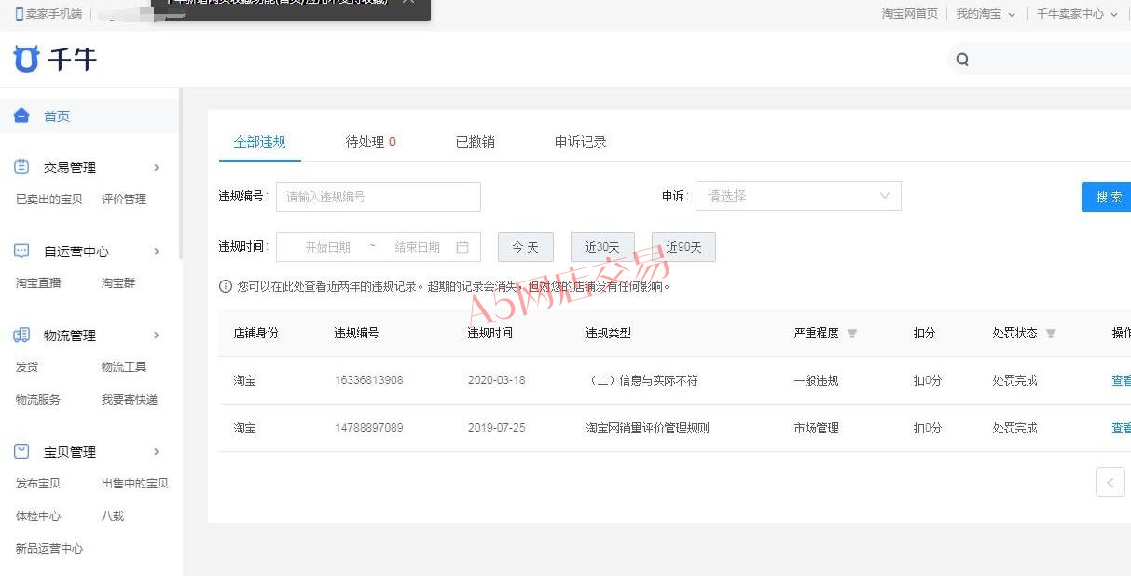Open 淘宝网首页 link
Screen dimensions: 1131x576
910,14
